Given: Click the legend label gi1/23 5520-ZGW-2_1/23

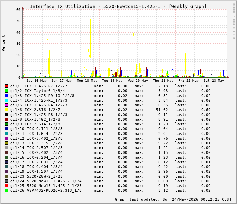Looking at the screenshot, I should 36,176.
